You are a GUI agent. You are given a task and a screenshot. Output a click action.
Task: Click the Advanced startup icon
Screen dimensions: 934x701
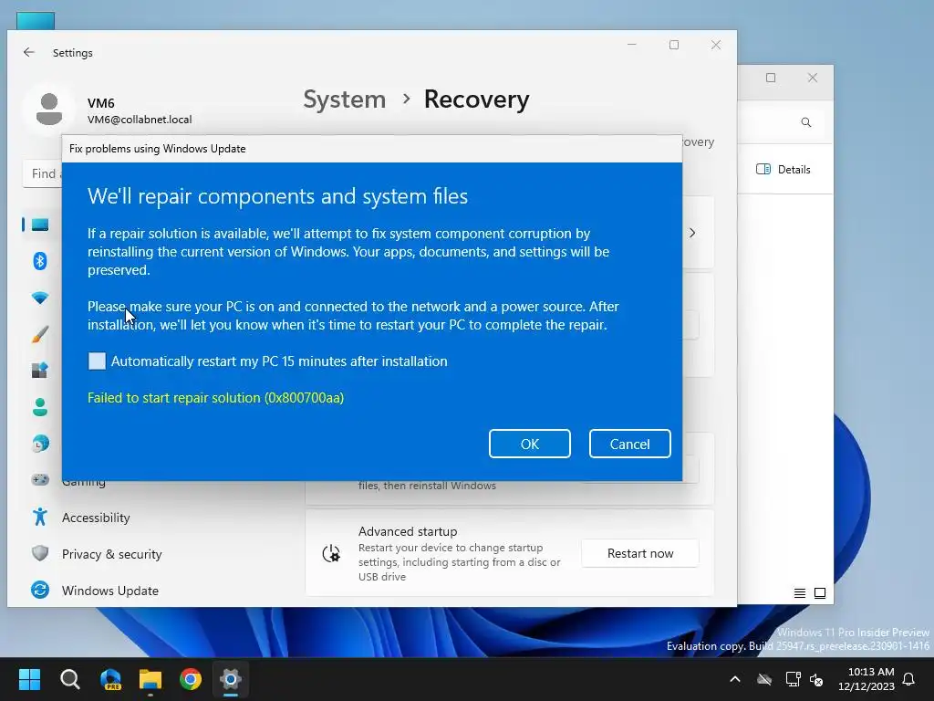pyautogui.click(x=331, y=554)
